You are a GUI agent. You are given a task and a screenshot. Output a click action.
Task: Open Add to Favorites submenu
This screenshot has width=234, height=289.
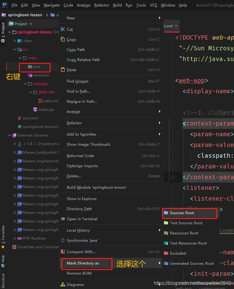[x=111, y=134]
